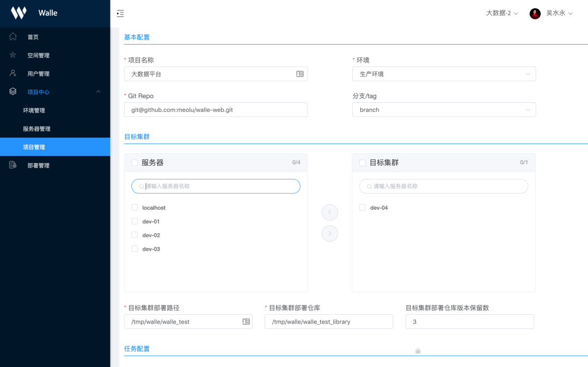Open the 分支/tag dropdown showing branch

[x=444, y=110]
